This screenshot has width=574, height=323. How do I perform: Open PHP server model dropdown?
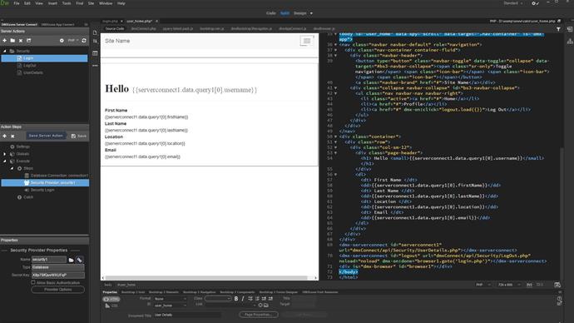click(x=73, y=40)
